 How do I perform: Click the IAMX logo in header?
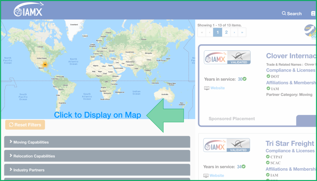point(29,10)
